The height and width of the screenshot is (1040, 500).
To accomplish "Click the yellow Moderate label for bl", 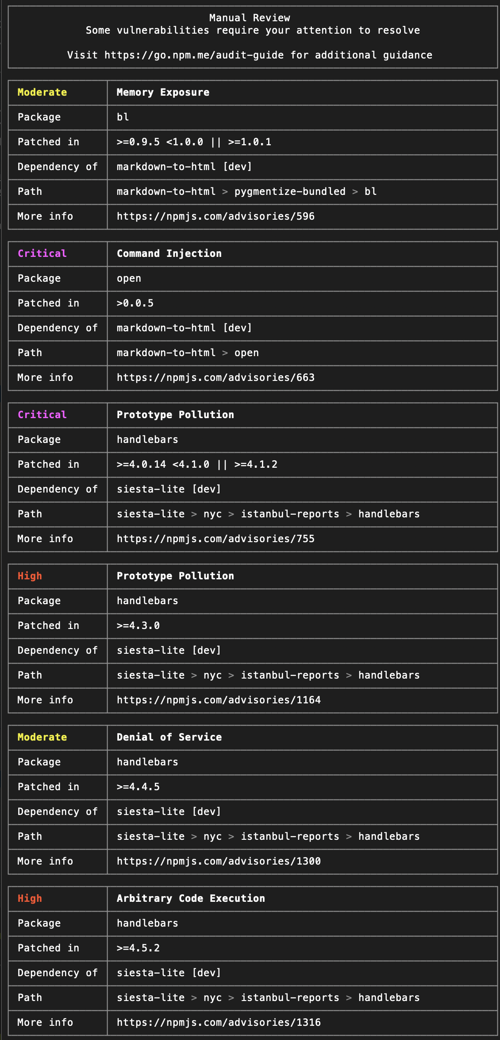I will coord(42,92).
